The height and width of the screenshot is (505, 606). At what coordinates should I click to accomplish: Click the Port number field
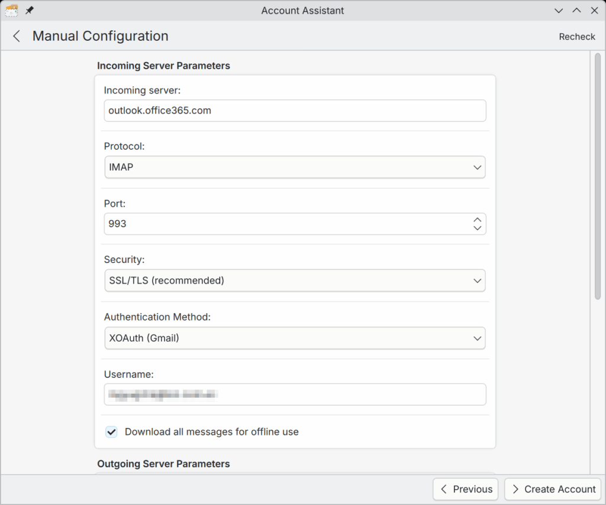point(287,224)
